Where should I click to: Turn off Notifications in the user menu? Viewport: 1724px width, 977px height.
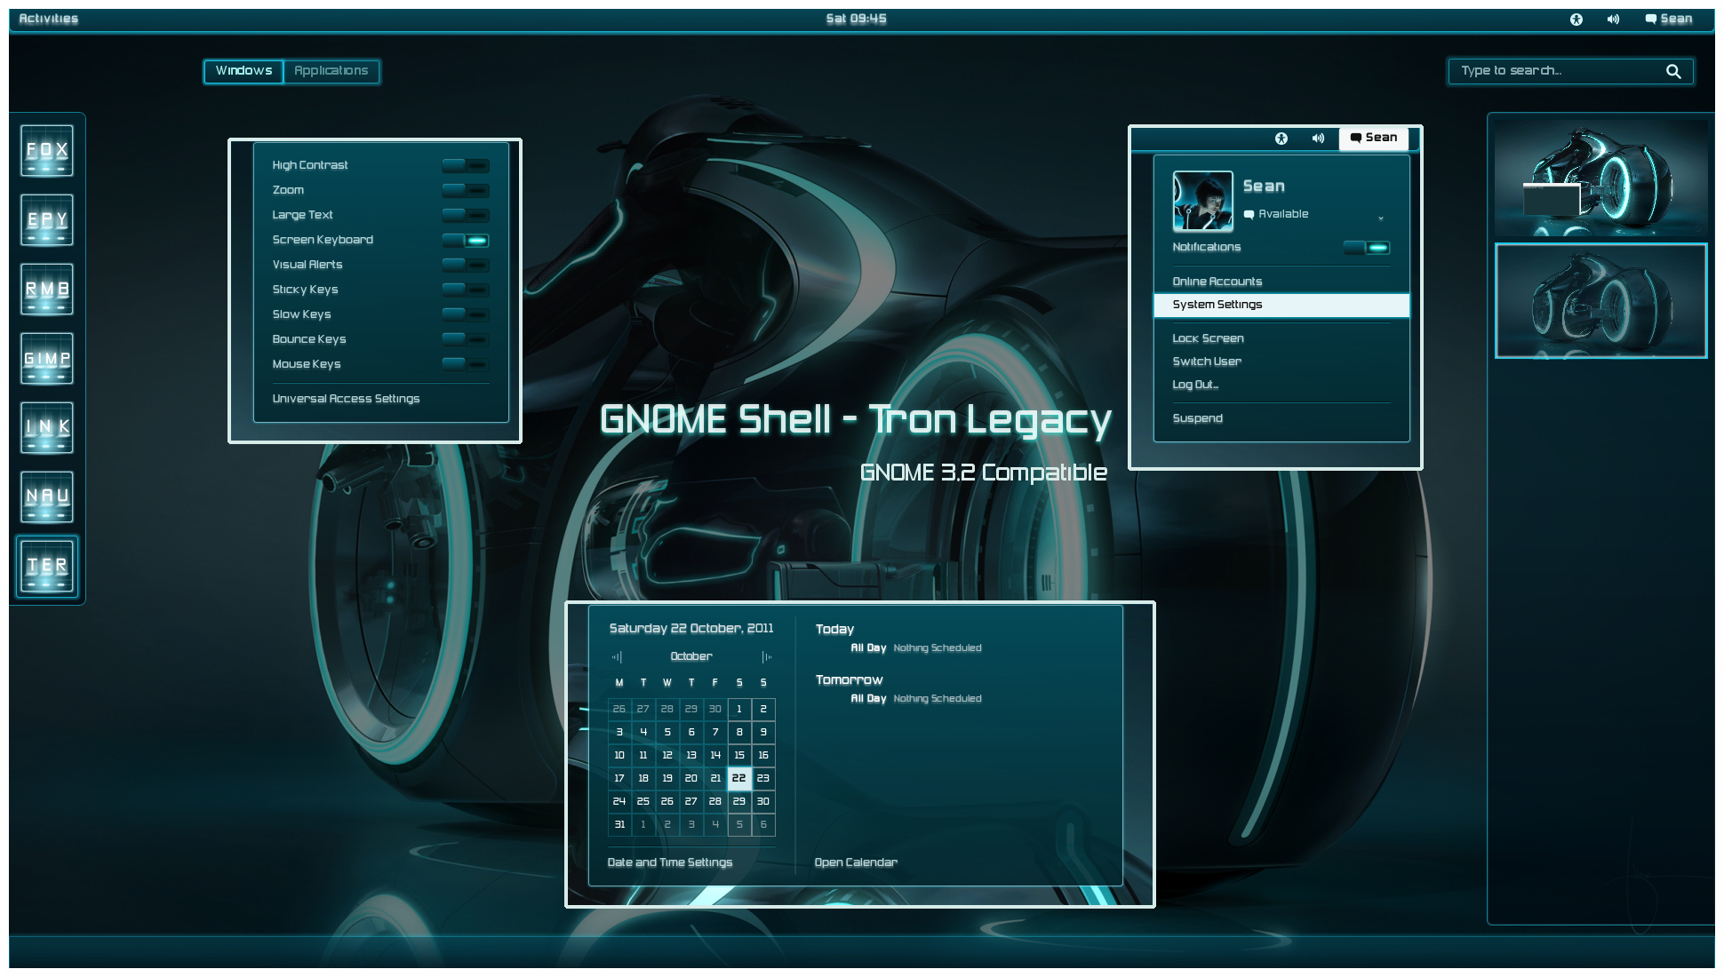pos(1368,247)
